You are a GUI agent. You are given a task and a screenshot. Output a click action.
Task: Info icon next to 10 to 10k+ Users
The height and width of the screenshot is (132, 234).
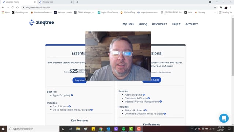point(146,110)
